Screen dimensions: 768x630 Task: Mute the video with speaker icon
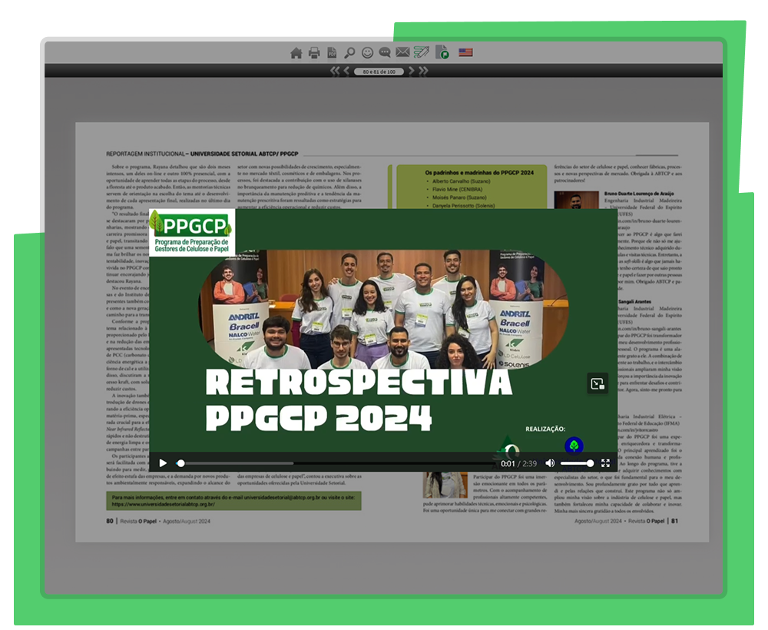(550, 463)
